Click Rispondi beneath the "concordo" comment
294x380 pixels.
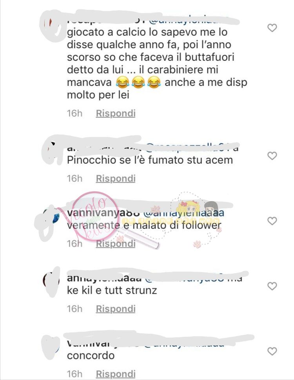(116, 374)
